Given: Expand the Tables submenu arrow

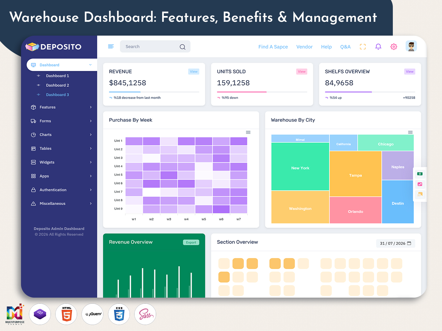Looking at the screenshot, I should [91, 148].
